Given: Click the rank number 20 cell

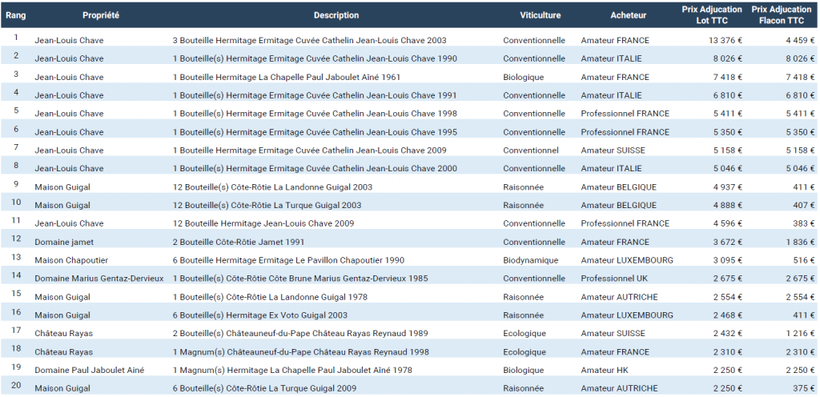Looking at the screenshot, I should coord(16,386).
